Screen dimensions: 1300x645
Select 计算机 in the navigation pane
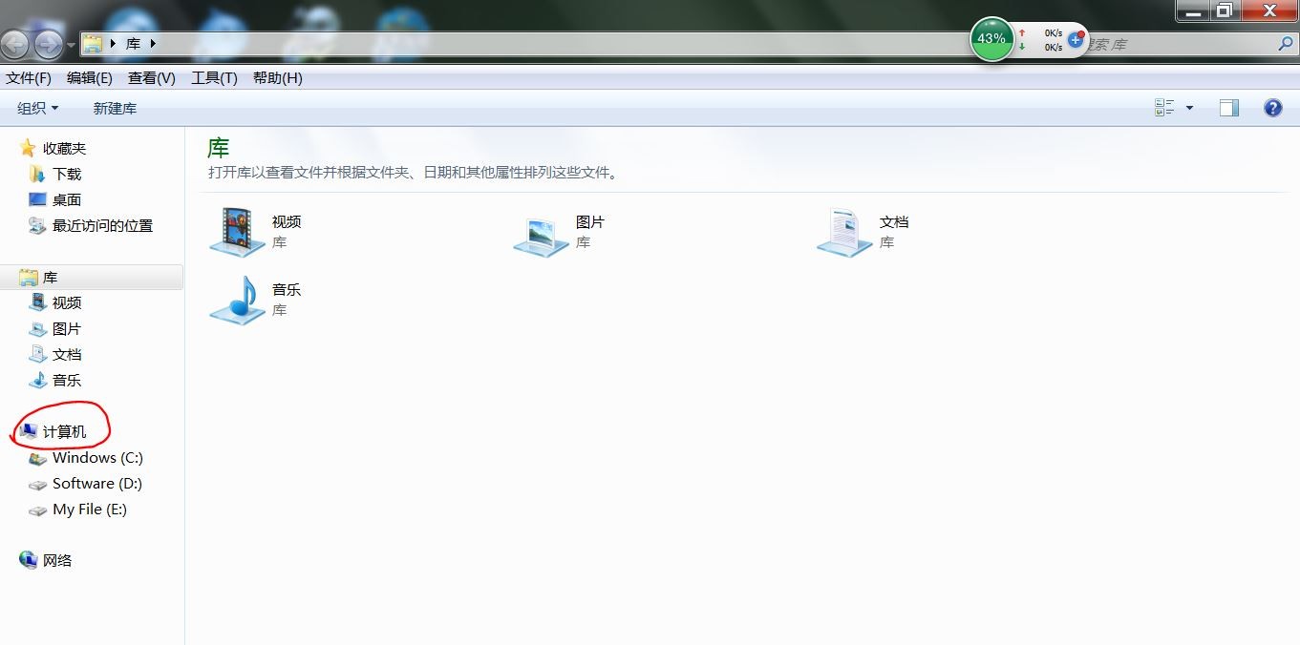coord(64,432)
